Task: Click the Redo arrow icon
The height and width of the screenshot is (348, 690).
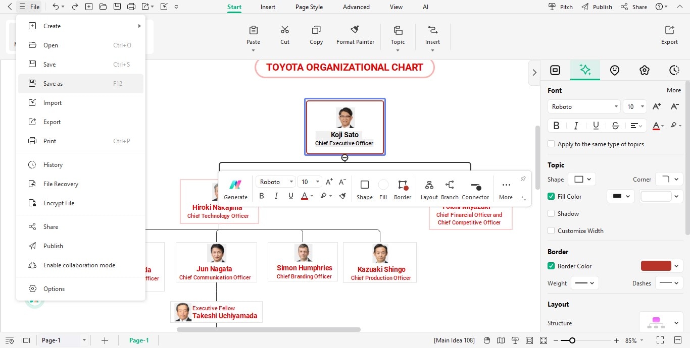Action: point(75,7)
